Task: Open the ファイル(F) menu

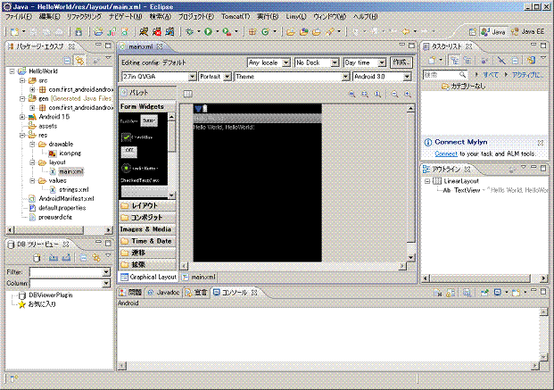Action: pyautogui.click(x=19, y=17)
